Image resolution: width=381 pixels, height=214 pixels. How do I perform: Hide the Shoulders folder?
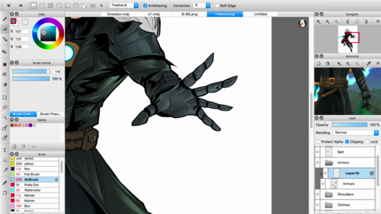pos(317,194)
